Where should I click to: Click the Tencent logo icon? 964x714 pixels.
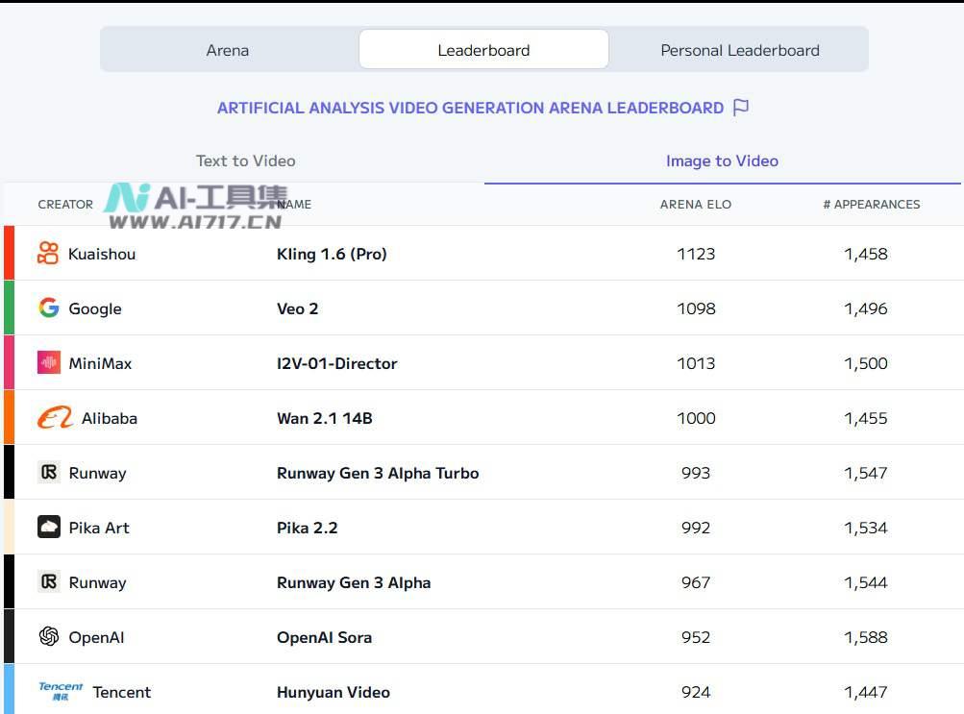point(61,691)
